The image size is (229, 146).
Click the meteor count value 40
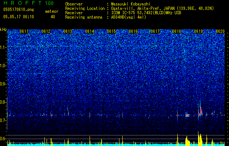pos(53,17)
